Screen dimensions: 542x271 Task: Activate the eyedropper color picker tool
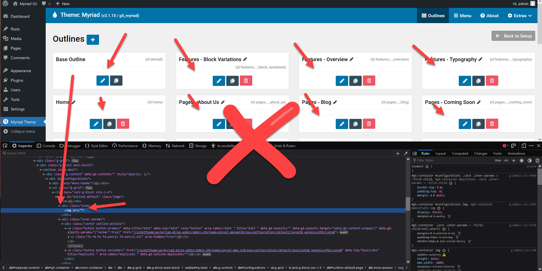coord(406,153)
